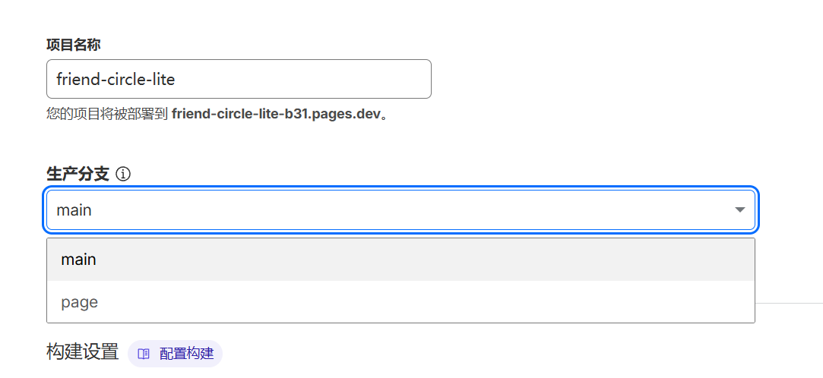Click the book icon in 配置构建 badge

144,354
